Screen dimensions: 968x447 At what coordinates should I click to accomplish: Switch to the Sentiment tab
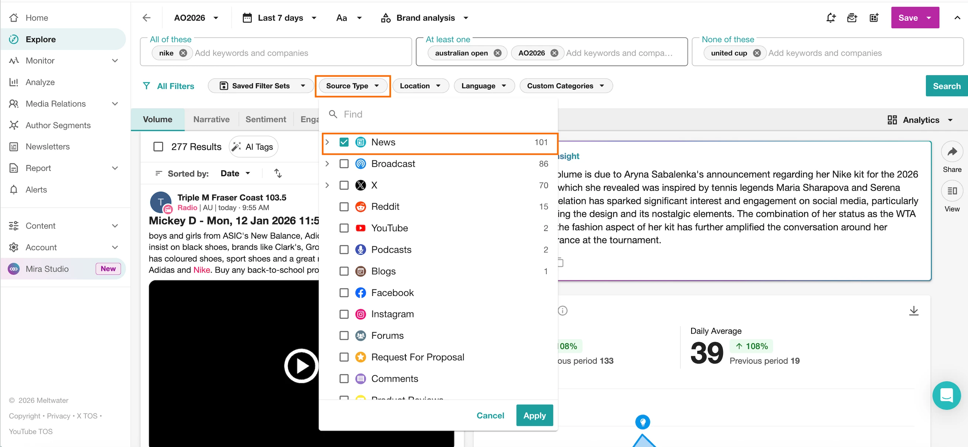pos(265,119)
